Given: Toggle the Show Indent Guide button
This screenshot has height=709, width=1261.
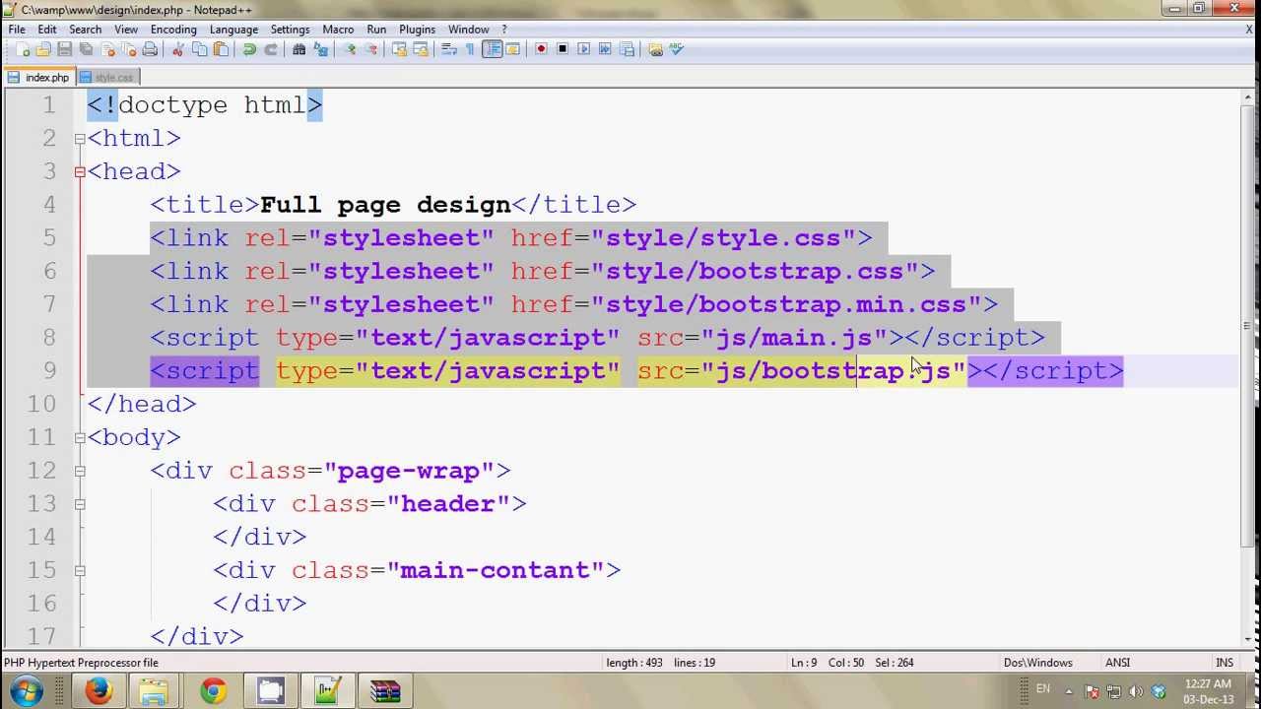Looking at the screenshot, I should tap(492, 49).
